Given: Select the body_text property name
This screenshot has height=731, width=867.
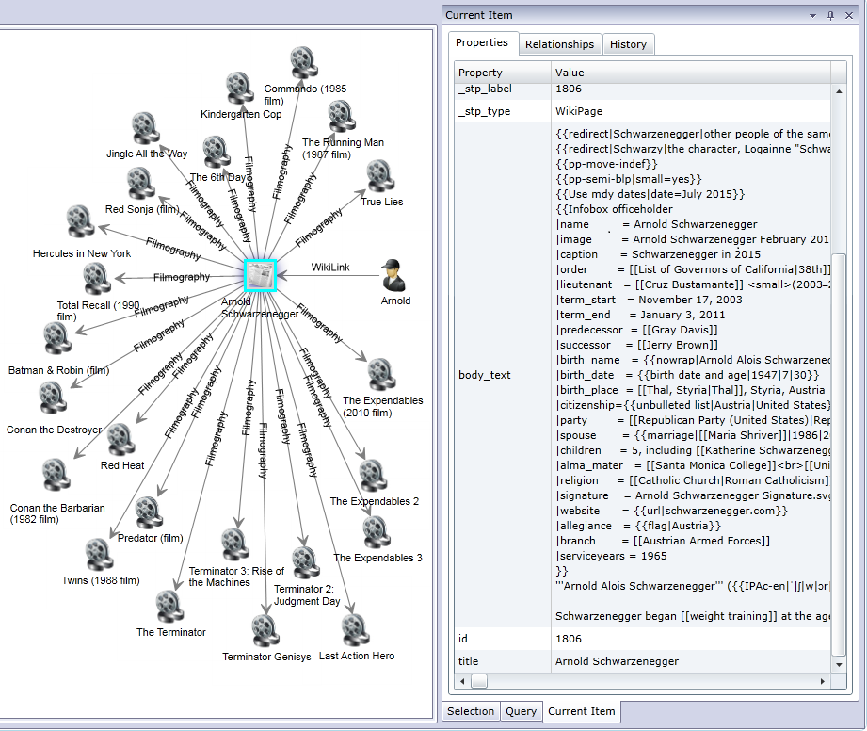Looking at the screenshot, I should coord(485,375).
